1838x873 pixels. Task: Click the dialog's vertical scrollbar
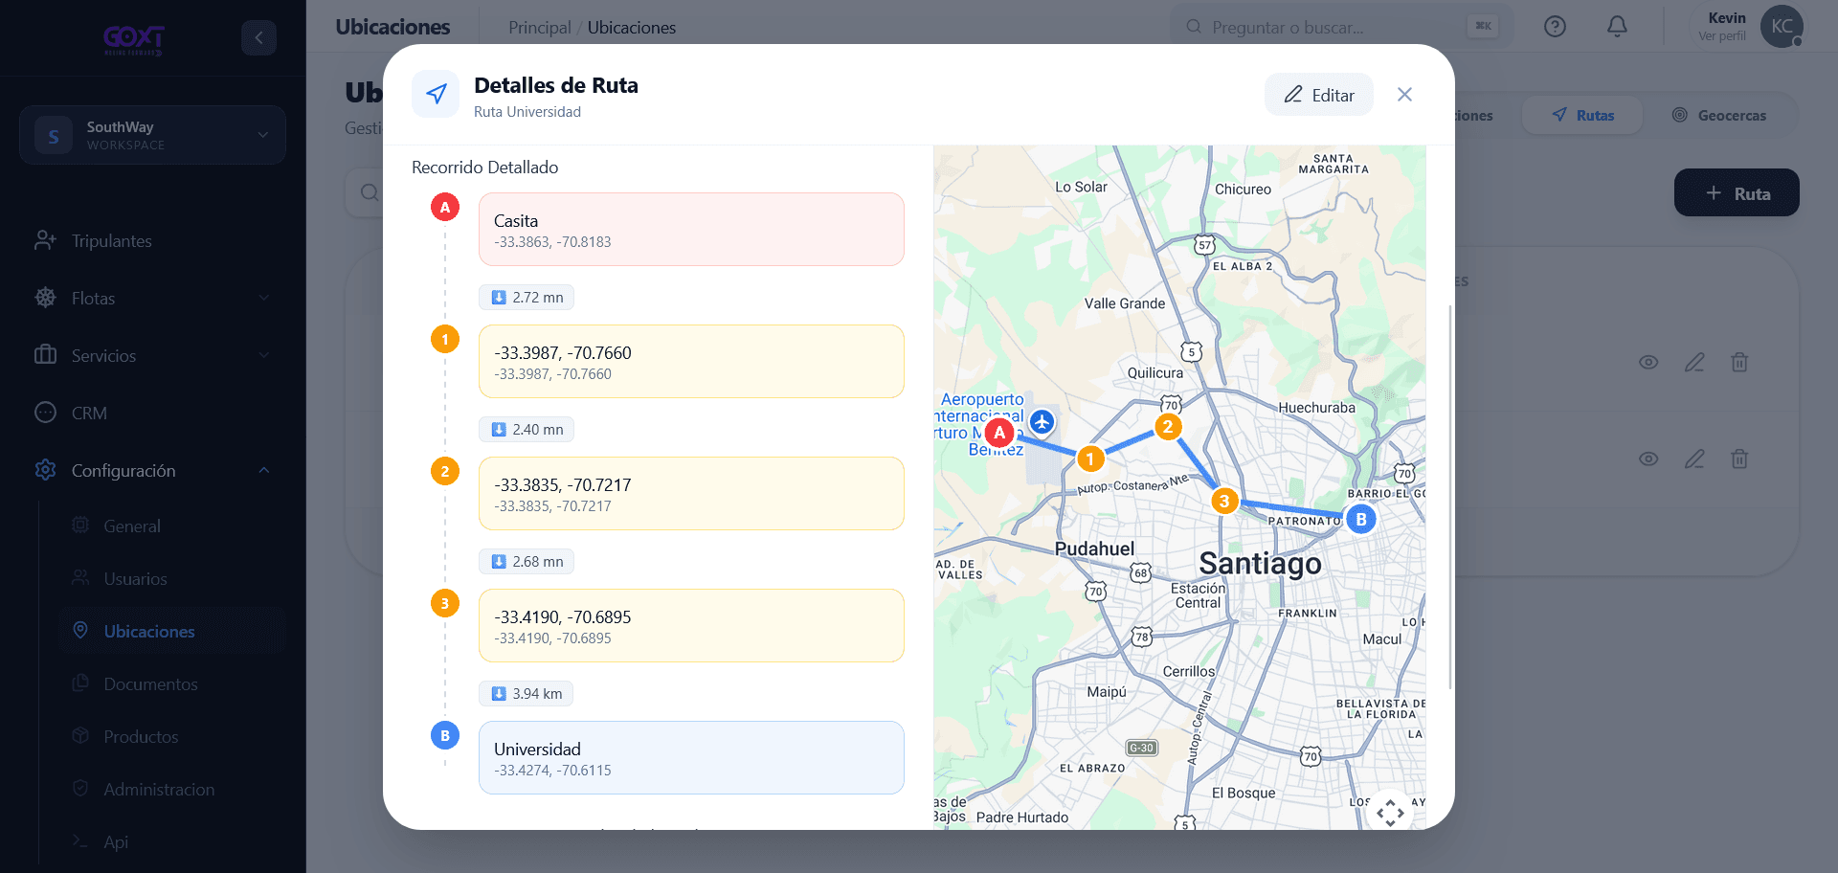1450,497
